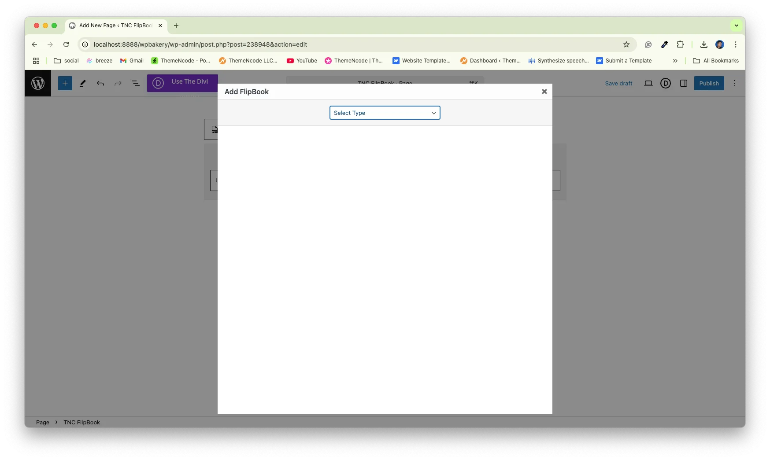Undo the last editor action
Image resolution: width=770 pixels, height=460 pixels.
(100, 83)
